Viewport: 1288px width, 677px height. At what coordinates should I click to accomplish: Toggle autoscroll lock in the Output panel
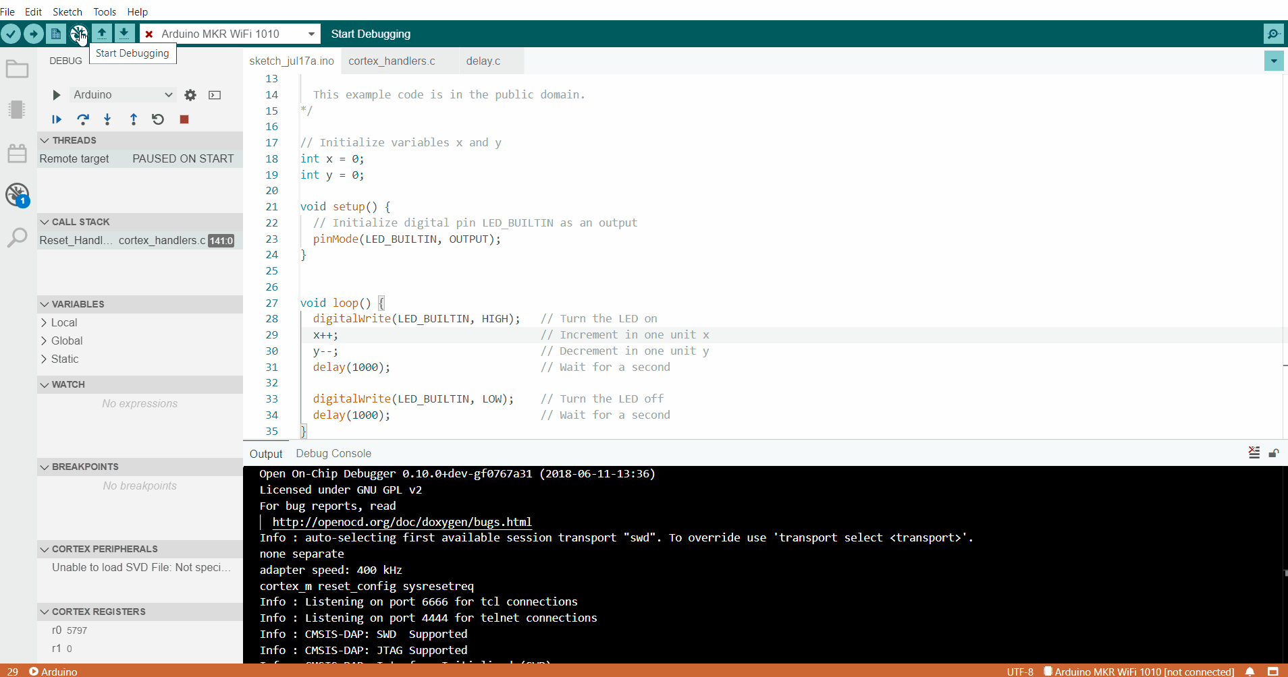[x=1274, y=452]
